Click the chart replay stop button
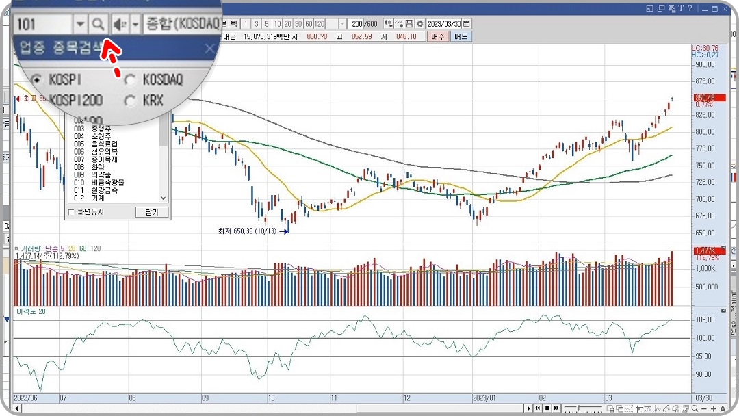739x416 pixels. click(x=547, y=408)
